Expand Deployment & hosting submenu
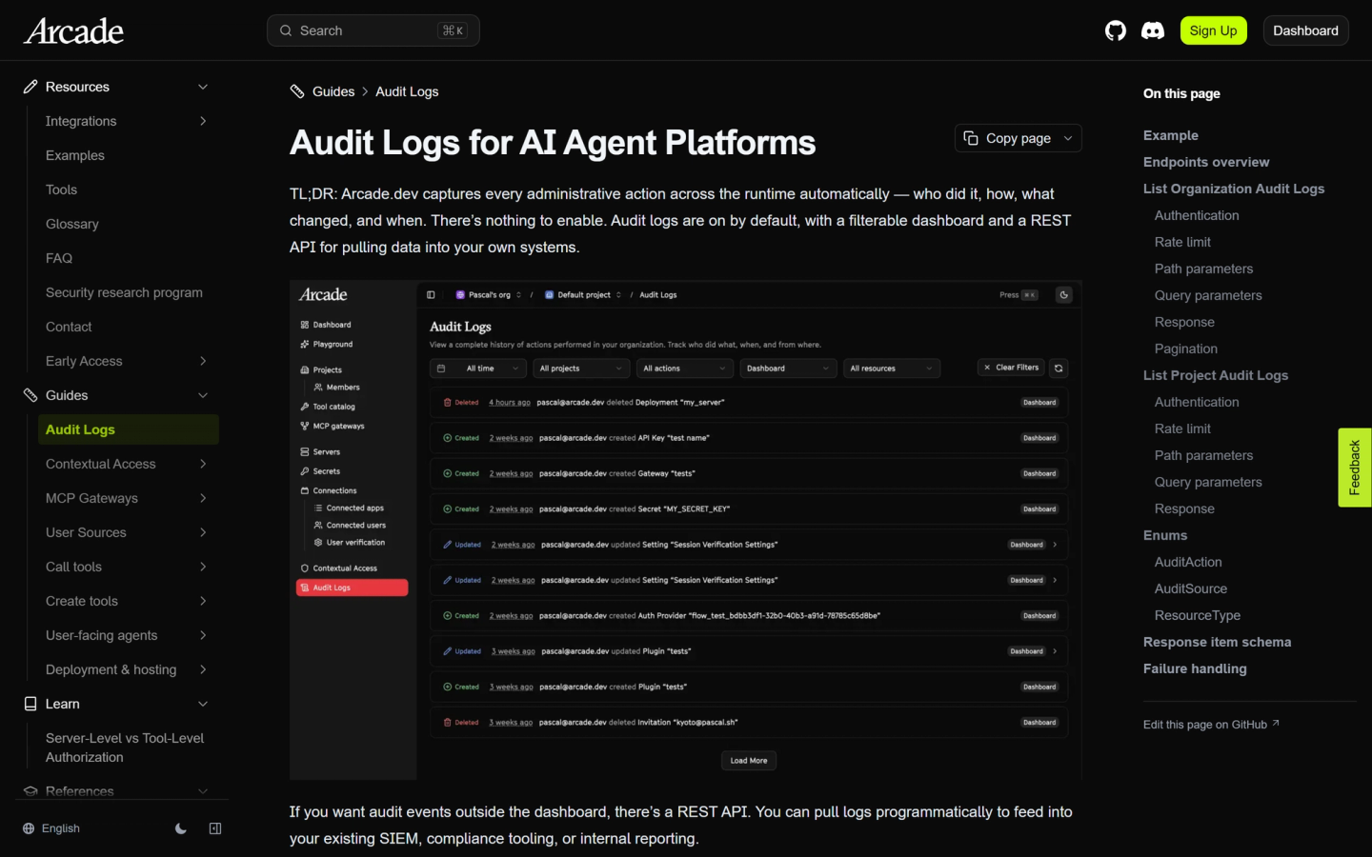Viewport: 1372px width, 857px height. coord(203,669)
